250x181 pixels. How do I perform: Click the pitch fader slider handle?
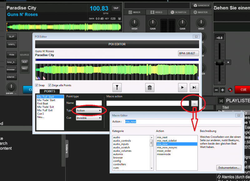coord(221,62)
